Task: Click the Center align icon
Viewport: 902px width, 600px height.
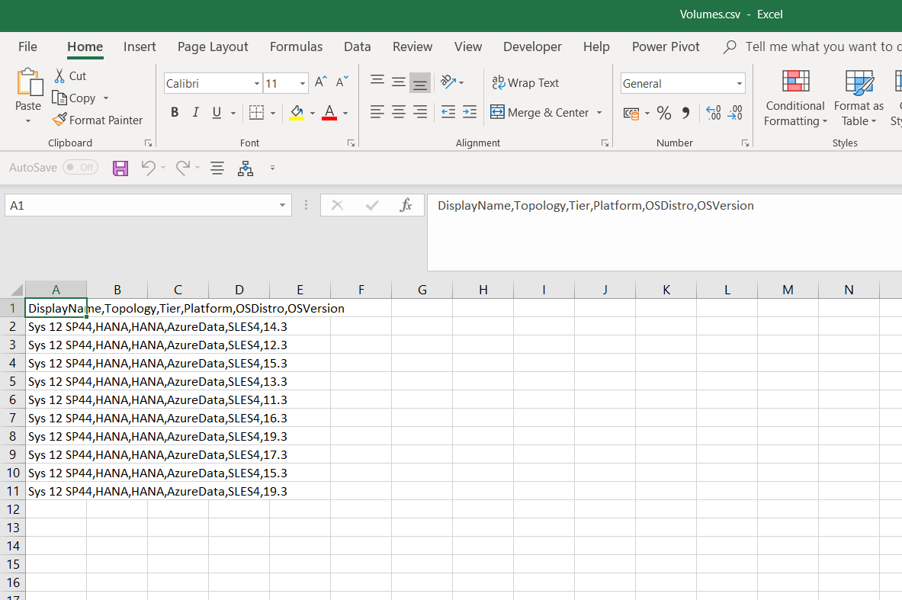Action: [398, 112]
